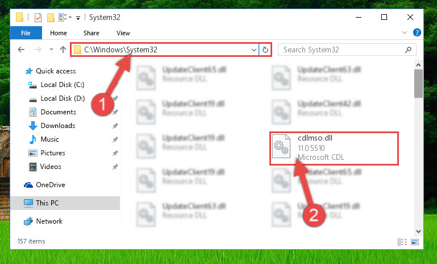Switch to the View ribbon tab
Image resolution: width=437 pixels, height=264 pixels.
pyautogui.click(x=123, y=33)
